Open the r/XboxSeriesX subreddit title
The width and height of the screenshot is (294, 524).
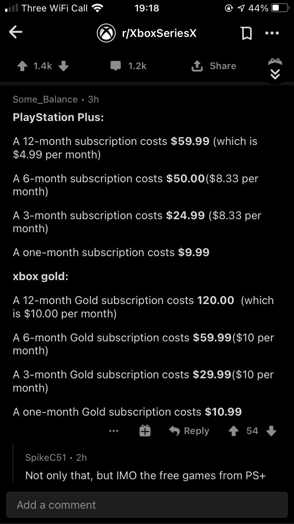point(159,33)
